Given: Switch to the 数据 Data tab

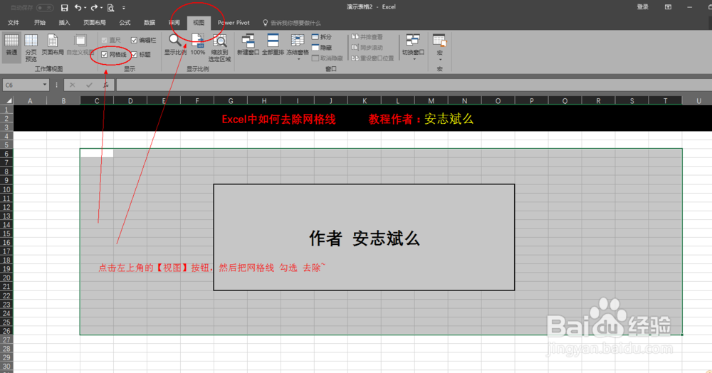Looking at the screenshot, I should [150, 22].
